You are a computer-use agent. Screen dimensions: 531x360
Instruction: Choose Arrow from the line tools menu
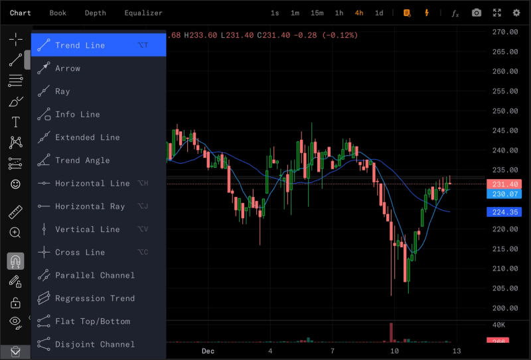coord(98,68)
